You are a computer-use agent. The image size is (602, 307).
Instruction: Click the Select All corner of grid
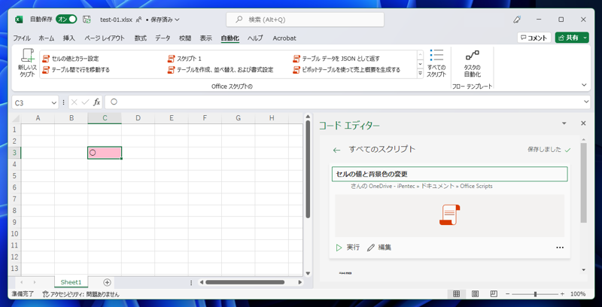[x=14, y=118]
